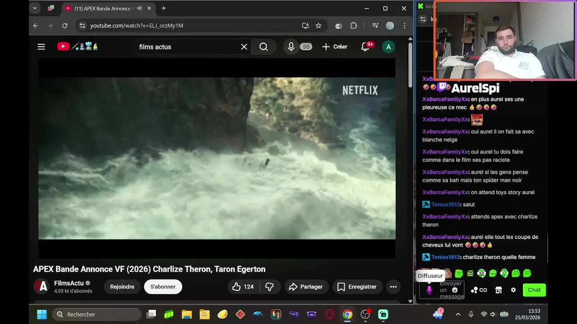Open Chrome profile avatar
The height and width of the screenshot is (324, 577).
tap(390, 26)
